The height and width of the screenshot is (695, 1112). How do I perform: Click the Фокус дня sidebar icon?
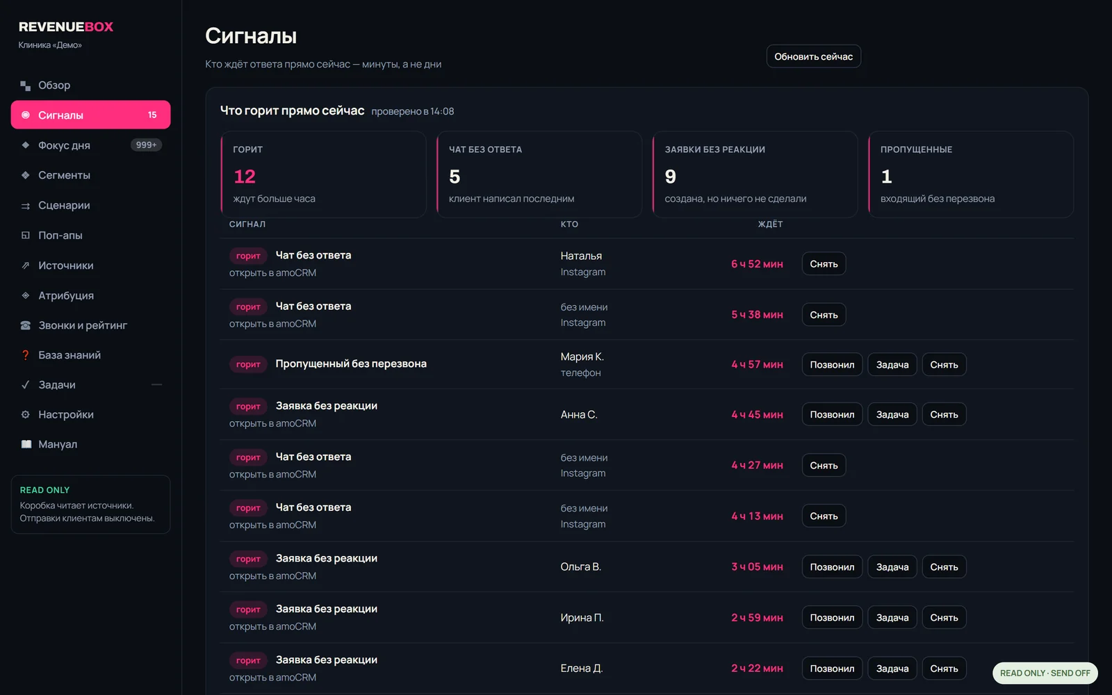pyautogui.click(x=26, y=145)
